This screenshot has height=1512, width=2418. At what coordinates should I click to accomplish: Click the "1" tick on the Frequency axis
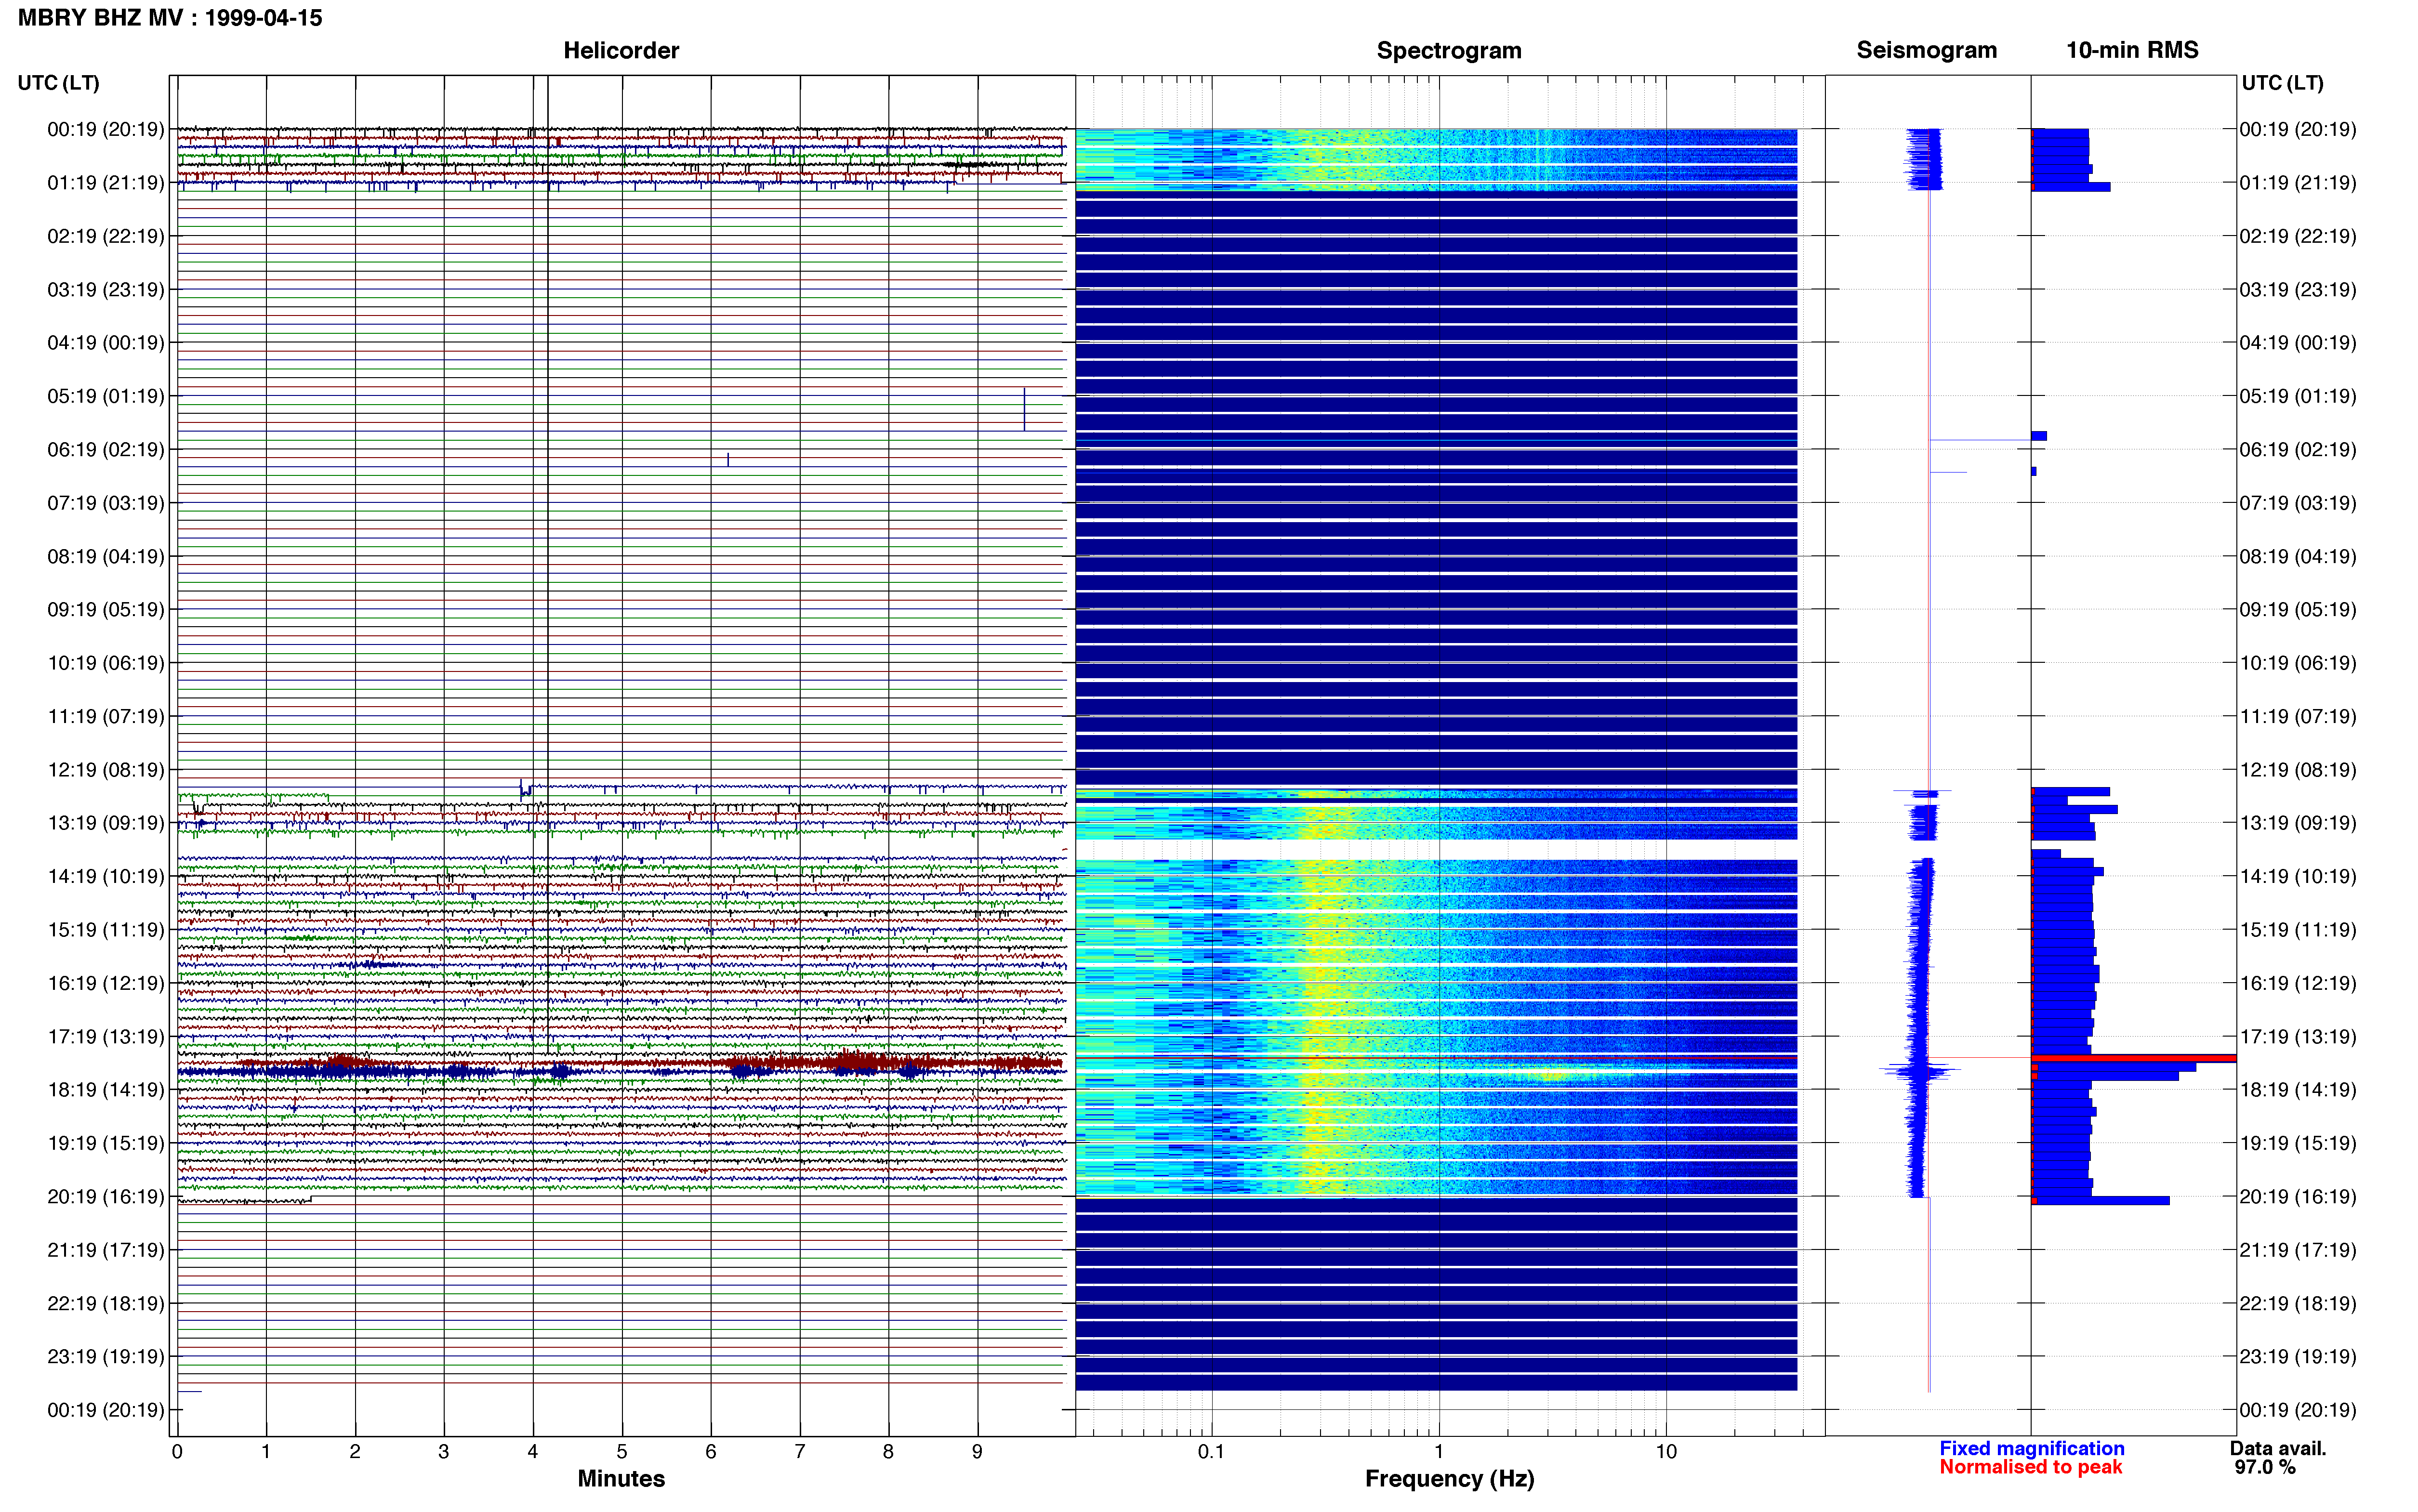point(1439,1452)
